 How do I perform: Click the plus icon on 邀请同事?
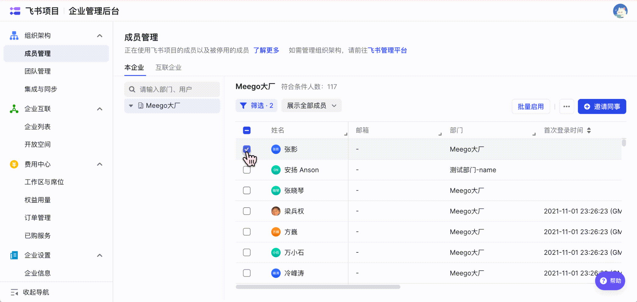(587, 107)
